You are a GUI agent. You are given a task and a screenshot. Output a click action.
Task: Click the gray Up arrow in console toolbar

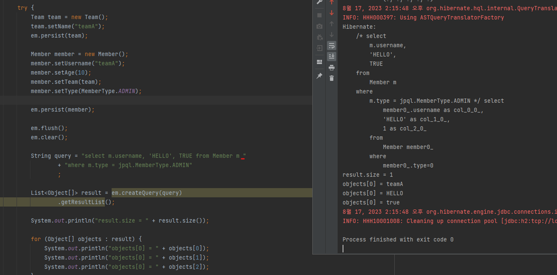click(x=331, y=24)
